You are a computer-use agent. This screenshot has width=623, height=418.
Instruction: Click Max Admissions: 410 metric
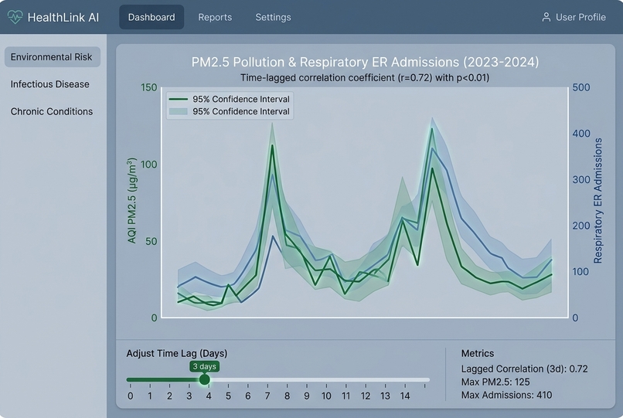click(x=506, y=395)
